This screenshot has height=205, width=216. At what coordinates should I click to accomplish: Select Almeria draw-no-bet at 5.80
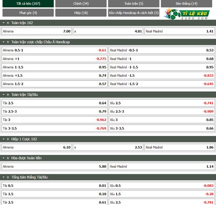point(54,166)
